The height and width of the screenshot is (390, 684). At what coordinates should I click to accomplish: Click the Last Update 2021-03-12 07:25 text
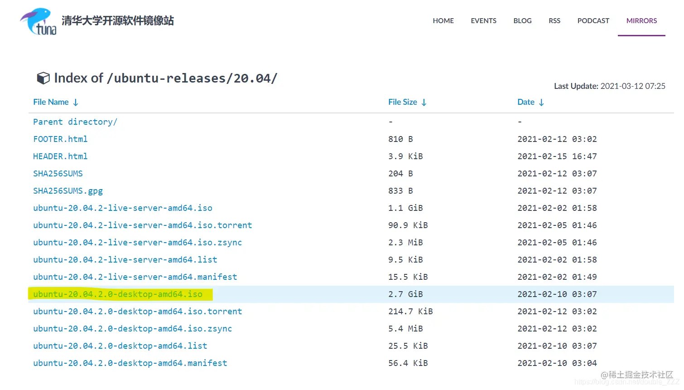[x=609, y=86]
